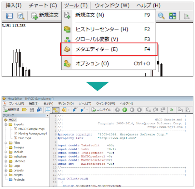The image size is (195, 189).
Task: Open the 挿入(I) menu in MT4
Action: [13, 6]
